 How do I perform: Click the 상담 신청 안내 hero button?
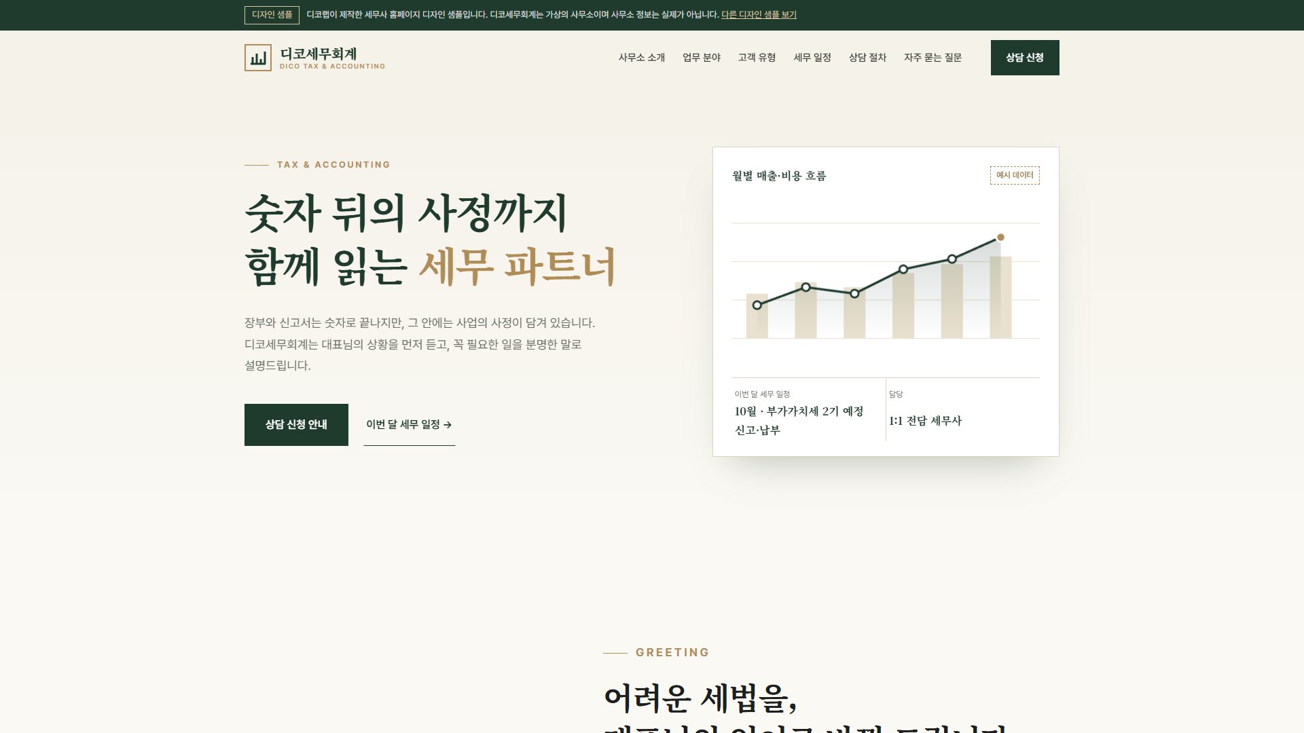(x=296, y=425)
